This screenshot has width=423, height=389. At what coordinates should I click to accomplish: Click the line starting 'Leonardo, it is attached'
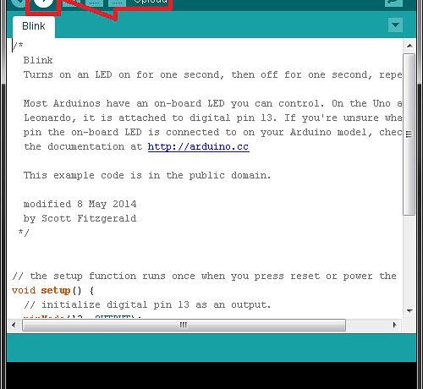coord(213,118)
